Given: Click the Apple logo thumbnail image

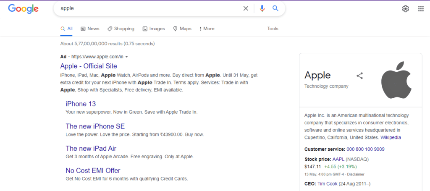Looking at the screenshot, I should click(396, 80).
